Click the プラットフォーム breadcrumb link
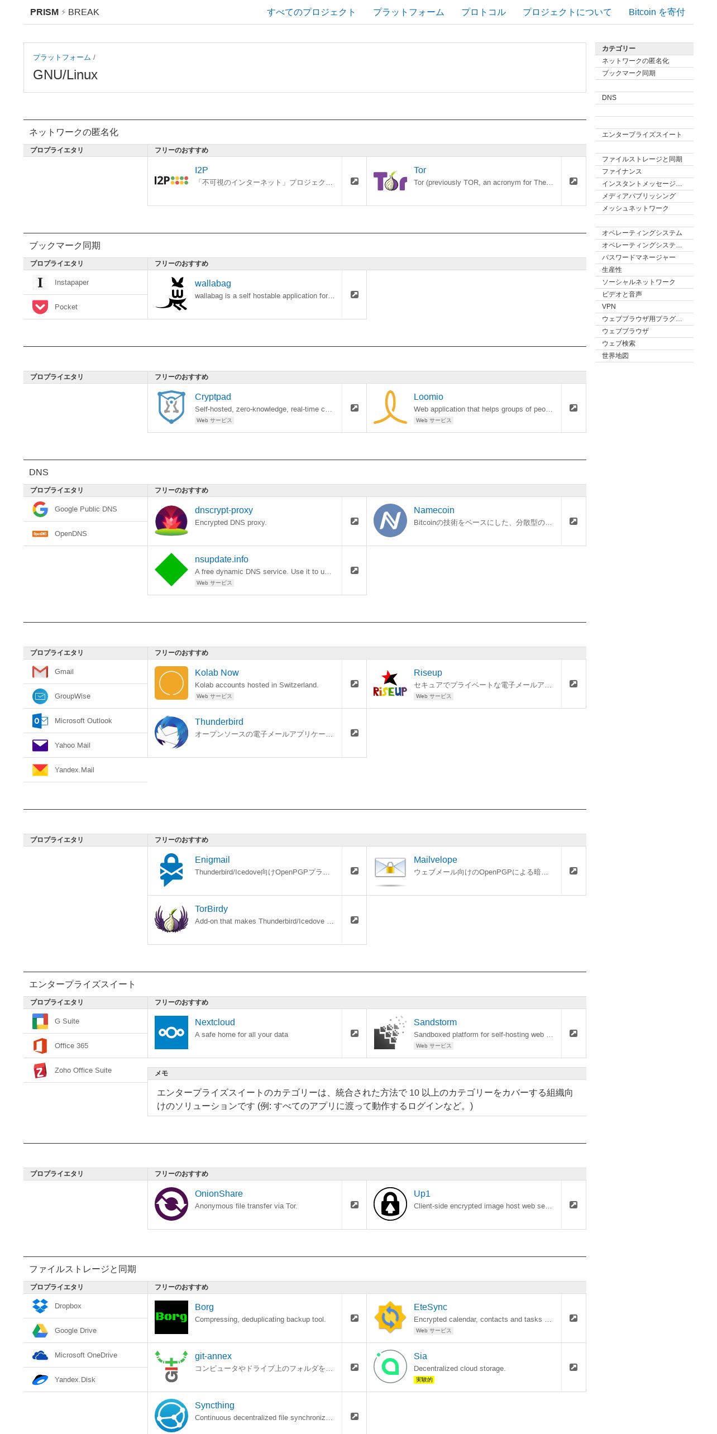This screenshot has width=717, height=1434. 62,58
